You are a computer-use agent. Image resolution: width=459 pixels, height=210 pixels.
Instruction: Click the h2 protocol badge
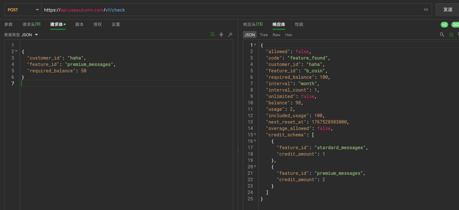coord(444,25)
